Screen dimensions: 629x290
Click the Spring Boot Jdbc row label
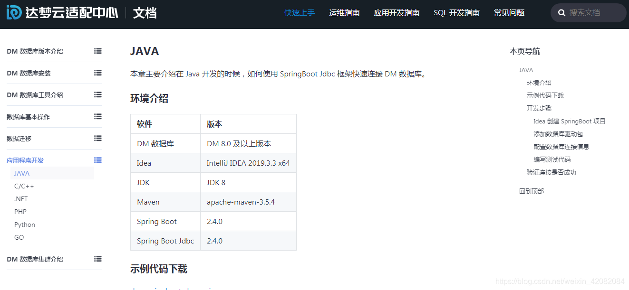click(x=165, y=241)
